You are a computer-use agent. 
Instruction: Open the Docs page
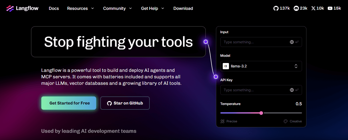point(54,8)
